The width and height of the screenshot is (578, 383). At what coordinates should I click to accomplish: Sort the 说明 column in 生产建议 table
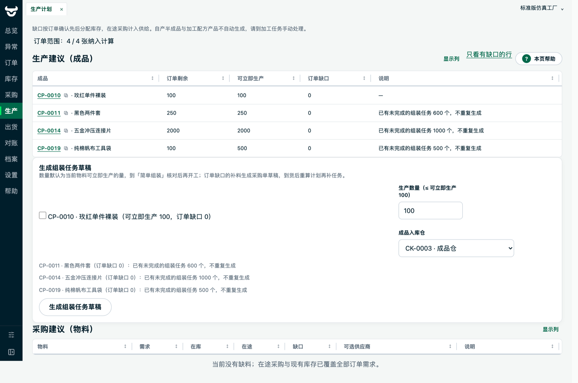(552, 78)
